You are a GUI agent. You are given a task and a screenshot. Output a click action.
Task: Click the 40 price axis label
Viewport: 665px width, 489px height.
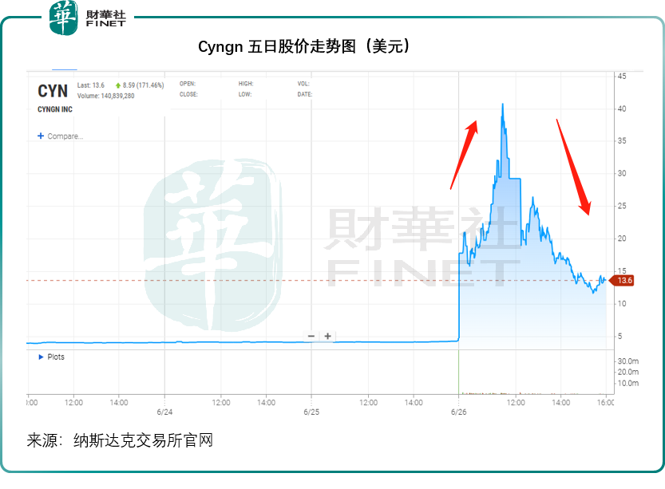point(622,109)
